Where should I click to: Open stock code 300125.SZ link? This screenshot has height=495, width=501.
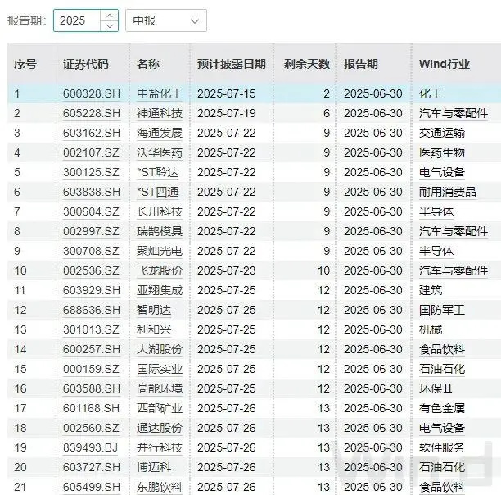click(x=91, y=172)
